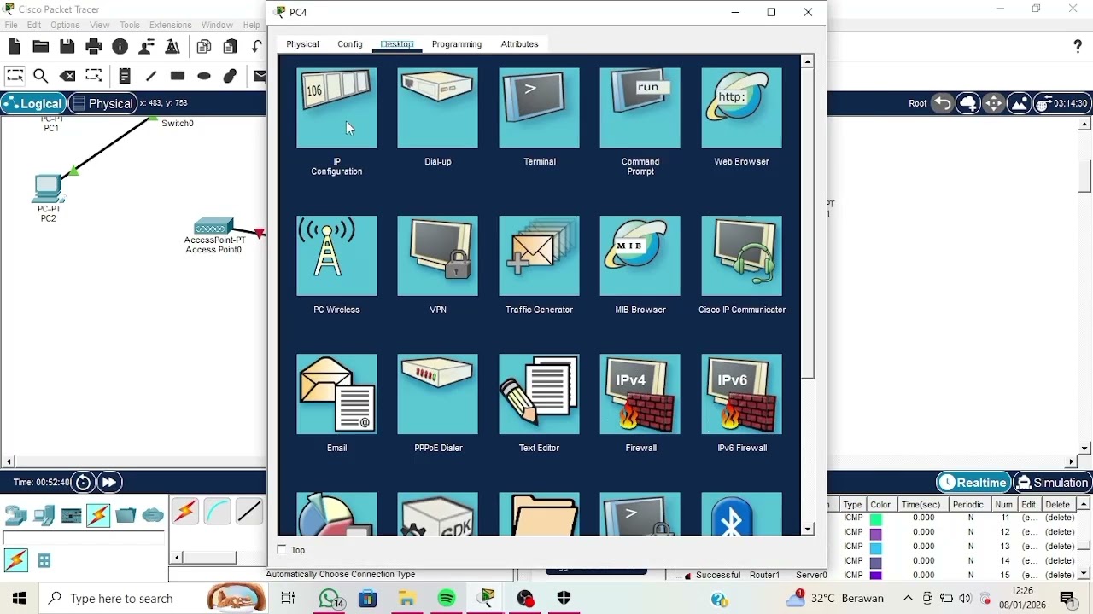Select the End Devices category
Screen dimensions: 1093x614
point(44,515)
